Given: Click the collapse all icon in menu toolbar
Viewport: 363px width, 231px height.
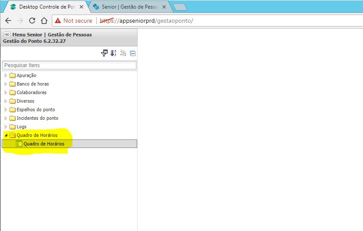Looking at the screenshot, I should [x=133, y=53].
